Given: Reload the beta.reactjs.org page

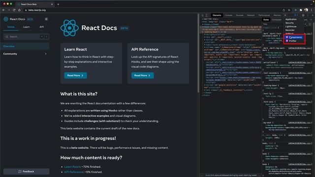Looking at the screenshot, I should click(14, 10).
